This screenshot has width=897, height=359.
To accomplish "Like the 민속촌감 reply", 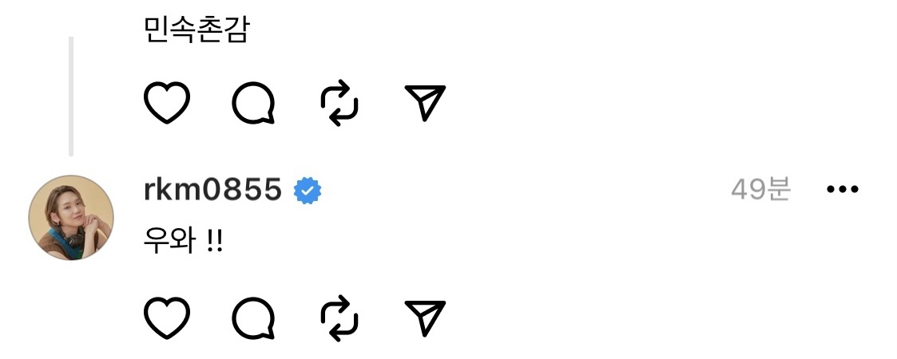I will [x=166, y=104].
